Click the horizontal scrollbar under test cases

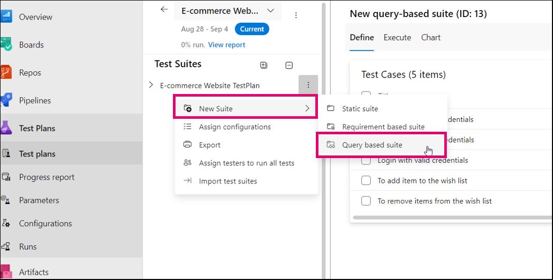[x=450, y=217]
